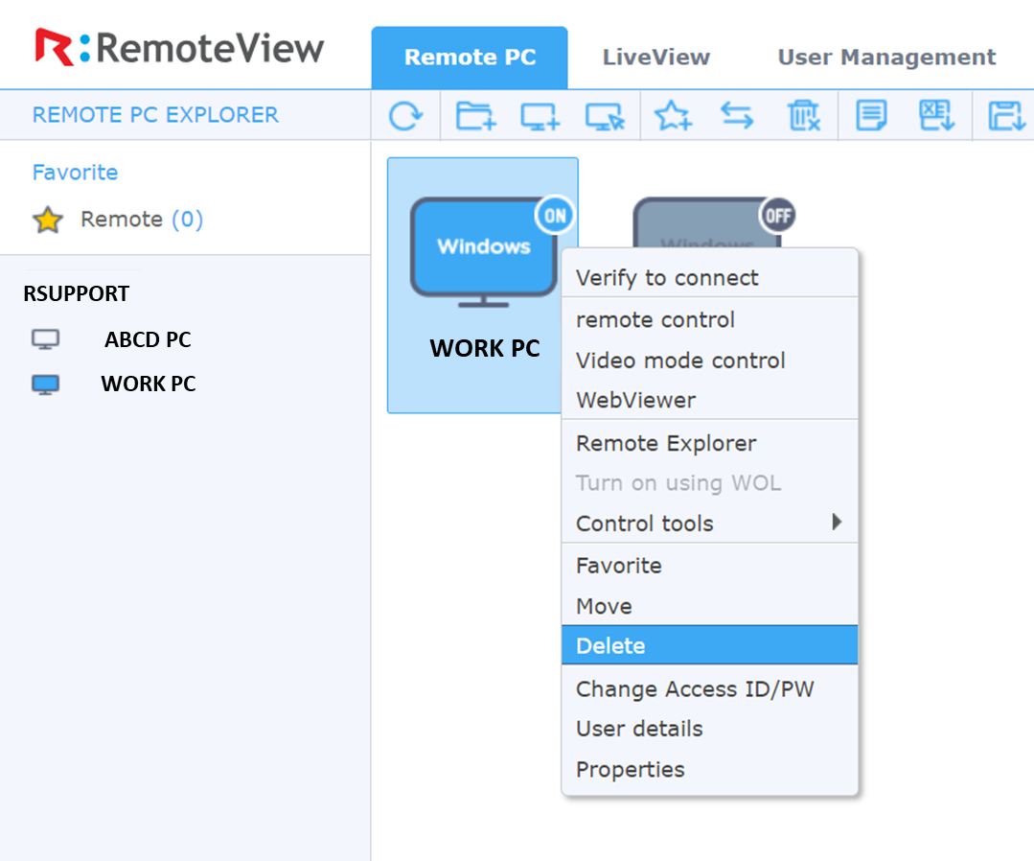This screenshot has width=1034, height=861.
Task: Choose Verify to connect in context menu
Action: coord(709,278)
